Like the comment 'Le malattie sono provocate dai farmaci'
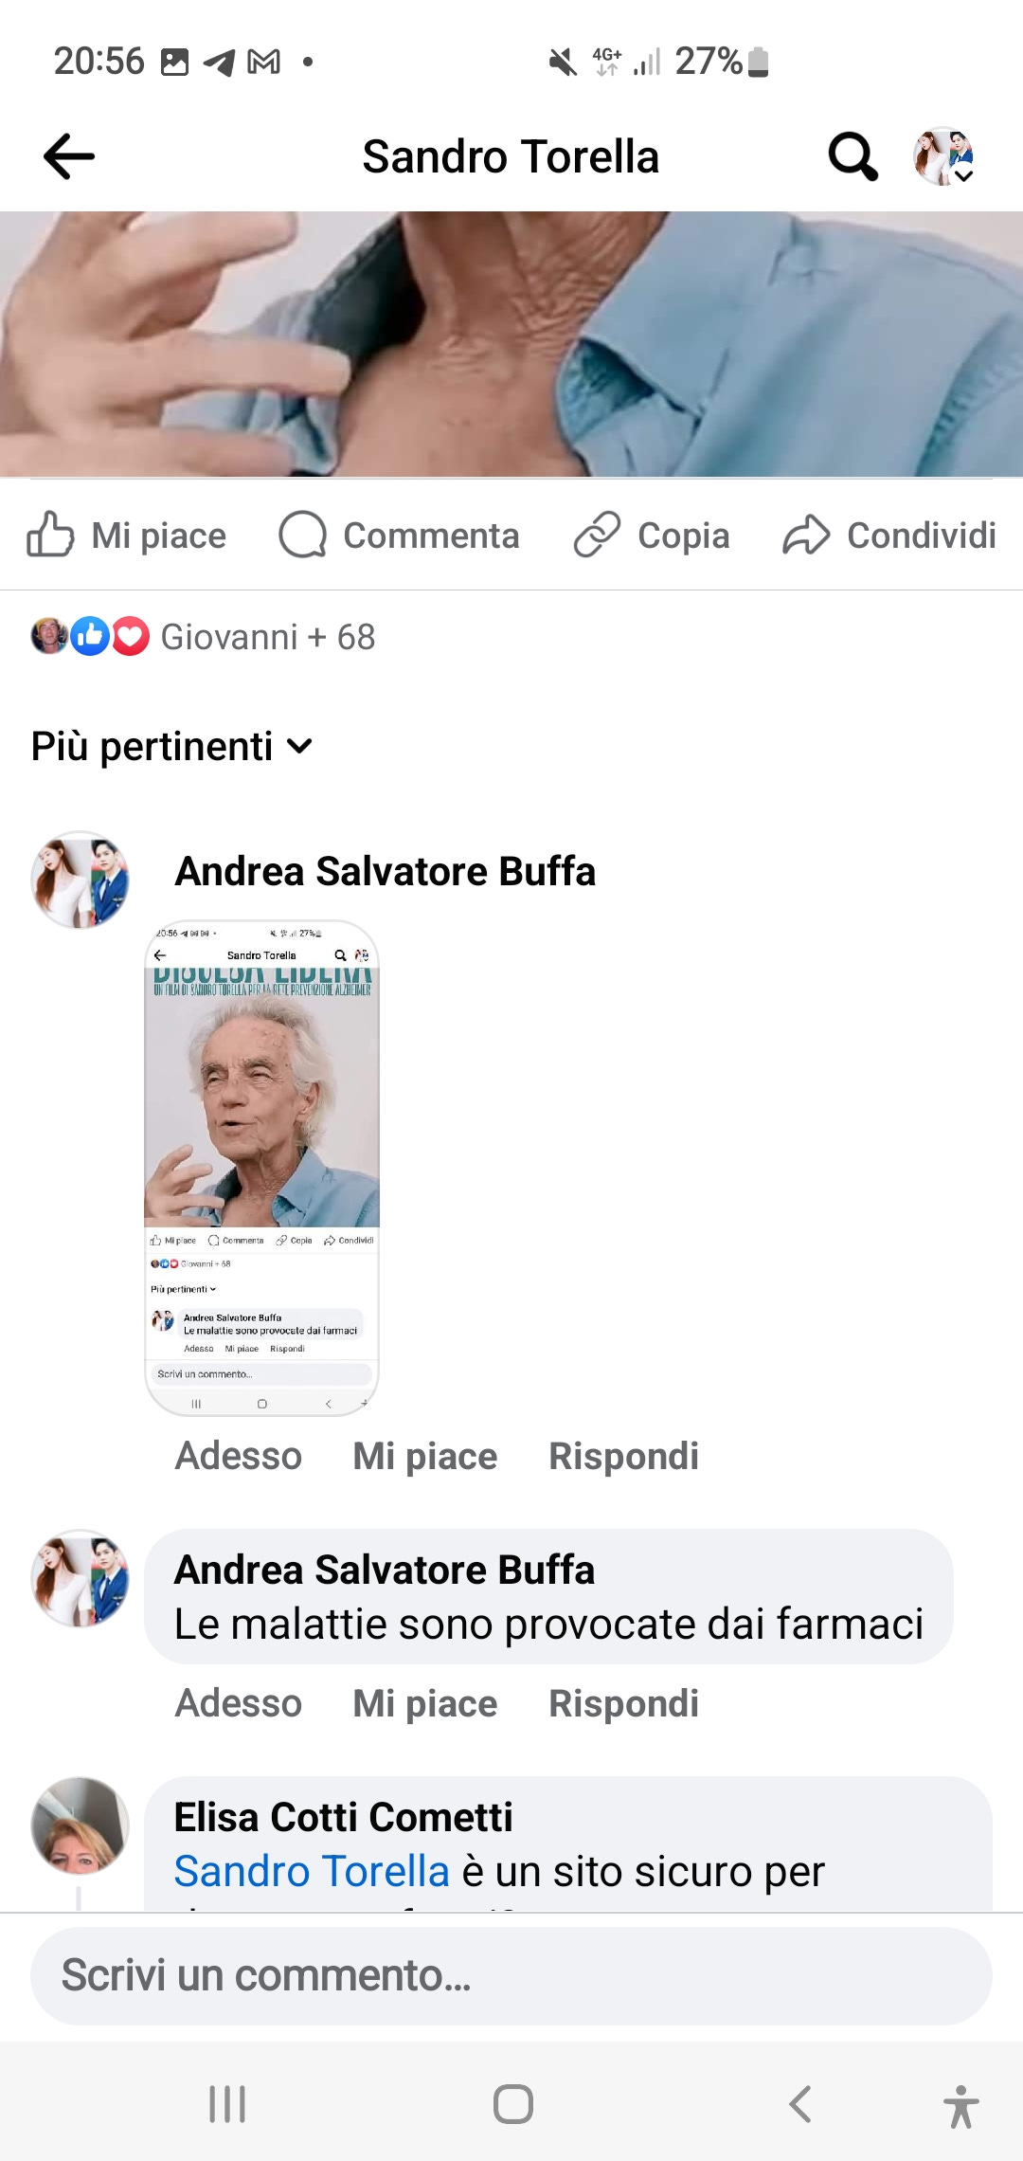This screenshot has height=2161, width=1023. pyautogui.click(x=424, y=1703)
